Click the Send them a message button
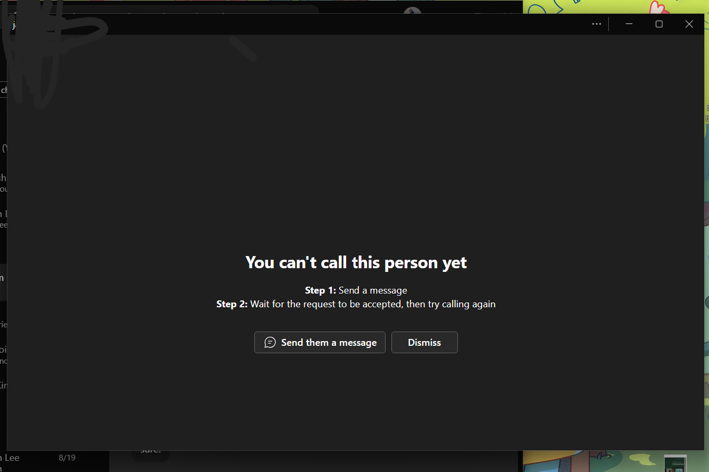This screenshot has width=709, height=472. 320,342
